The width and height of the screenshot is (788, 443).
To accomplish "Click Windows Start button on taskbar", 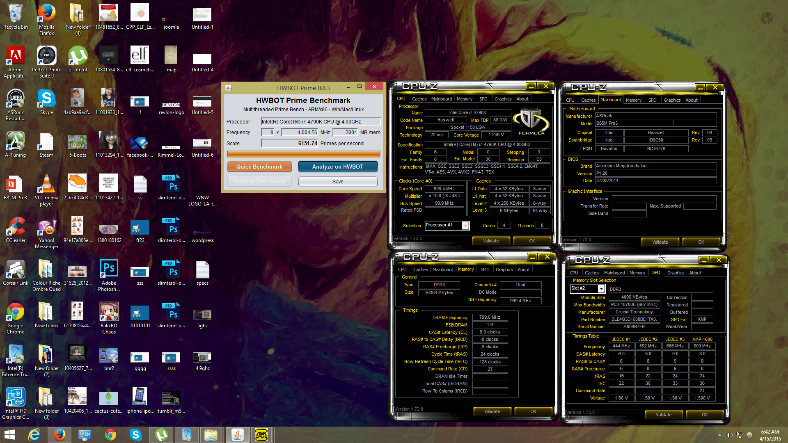I will [10, 435].
